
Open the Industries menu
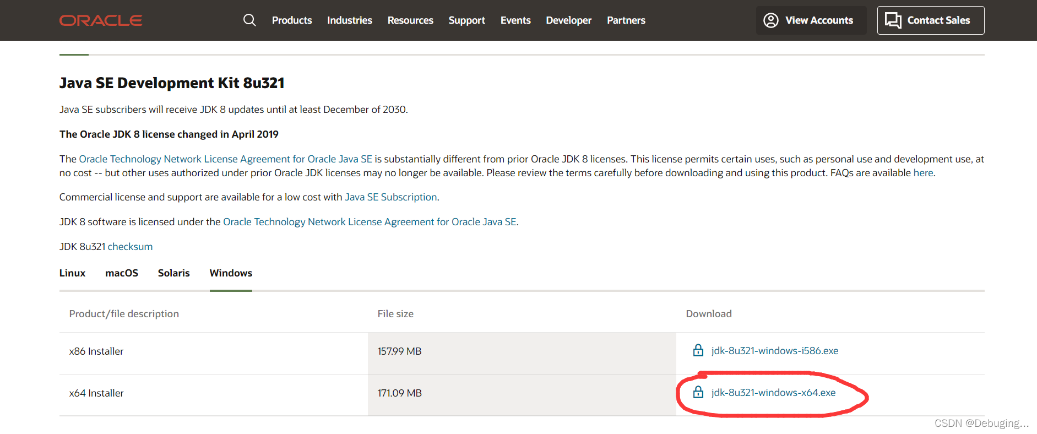(350, 20)
